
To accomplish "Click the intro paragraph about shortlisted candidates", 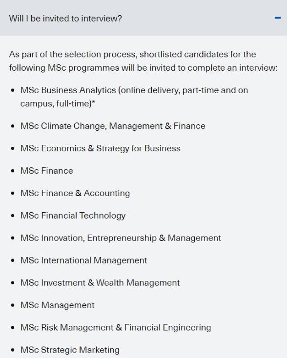I will tap(143, 61).
